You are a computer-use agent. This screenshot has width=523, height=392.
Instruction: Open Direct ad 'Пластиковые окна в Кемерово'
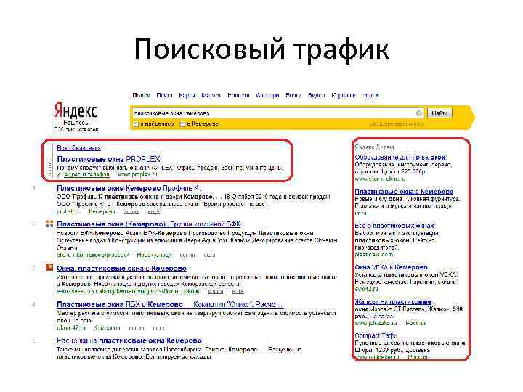tap(404, 192)
